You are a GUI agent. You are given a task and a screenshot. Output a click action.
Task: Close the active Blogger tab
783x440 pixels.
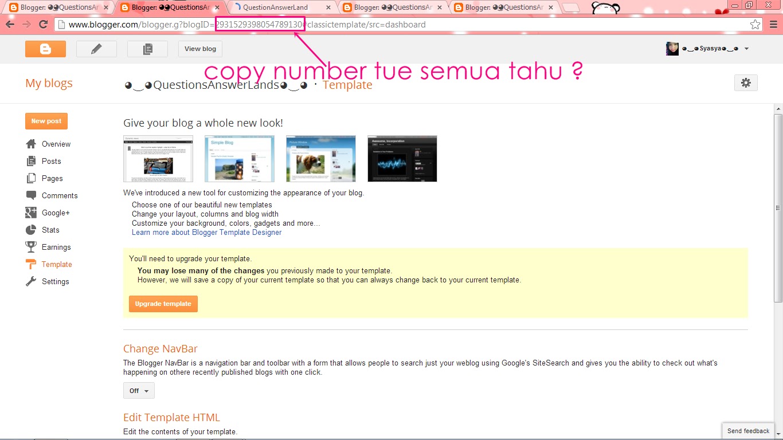point(217,7)
